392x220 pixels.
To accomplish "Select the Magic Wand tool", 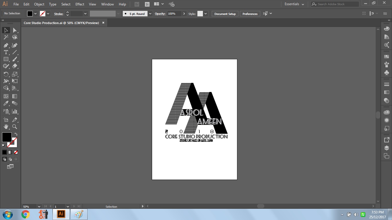I will tap(6, 37).
